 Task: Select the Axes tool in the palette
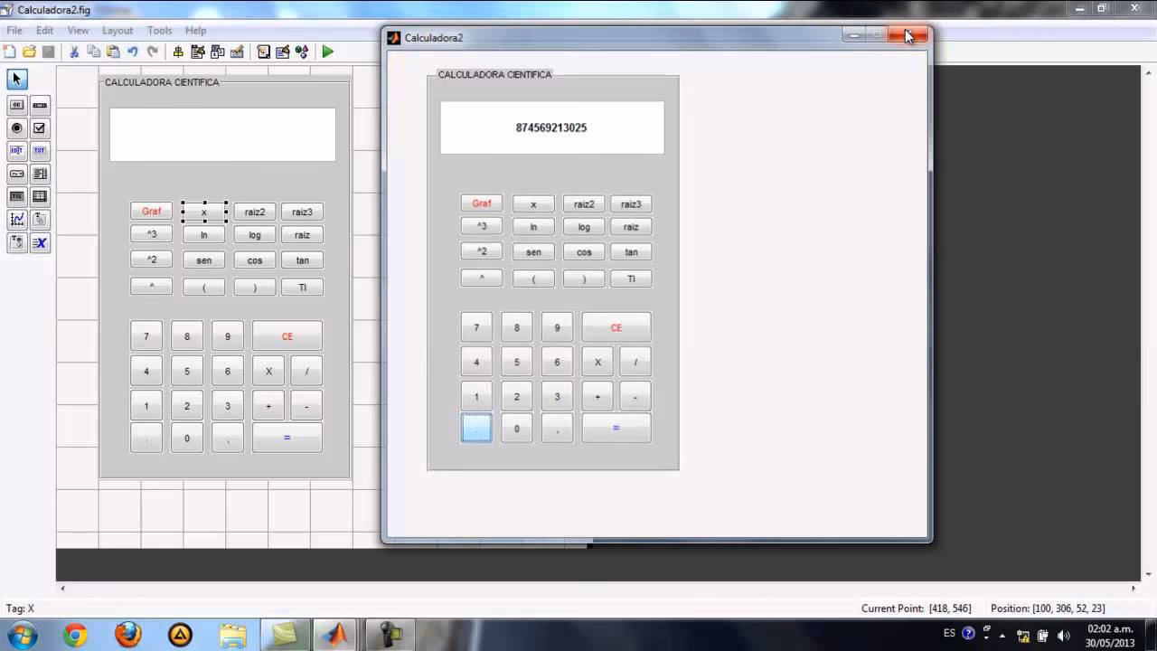click(15, 219)
